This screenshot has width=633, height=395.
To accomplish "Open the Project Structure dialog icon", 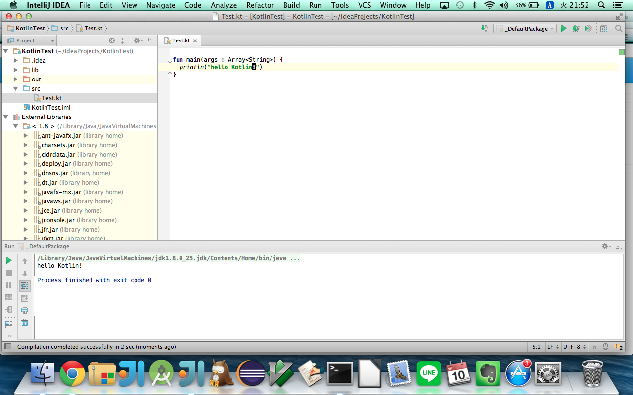I will point(604,29).
